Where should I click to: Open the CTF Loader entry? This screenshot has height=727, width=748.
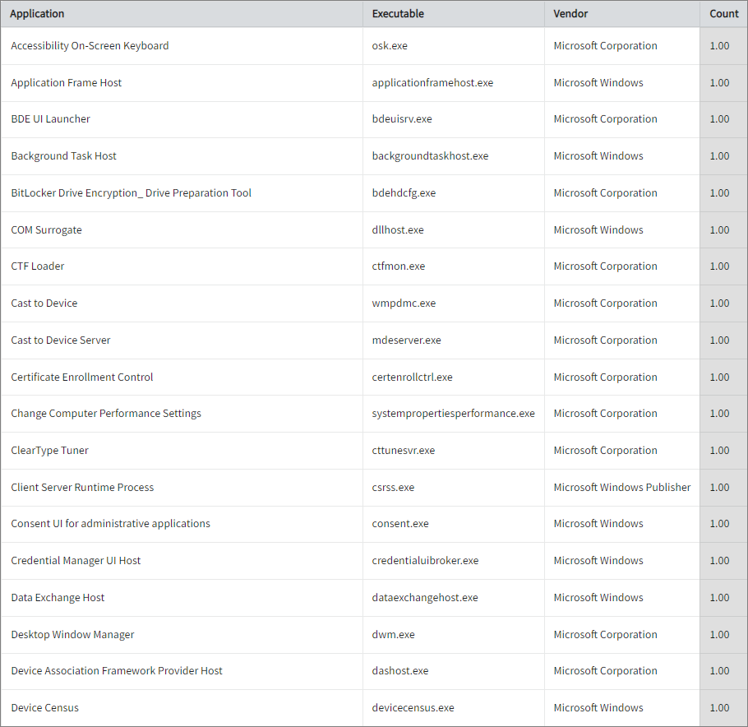coord(37,266)
